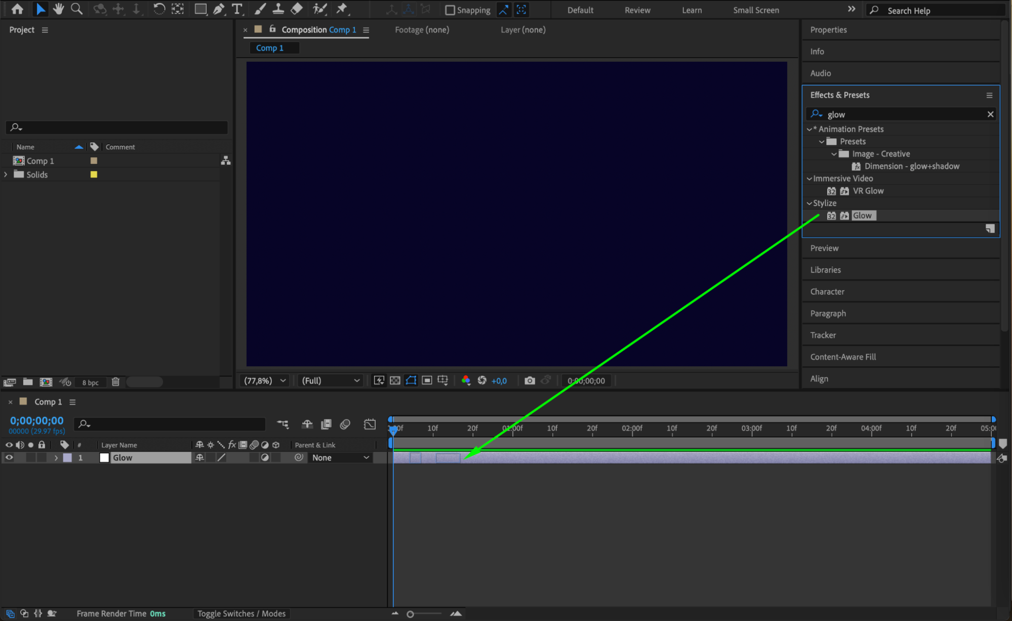Click Toggle Switches / Modes button
The image size is (1012, 621).
coord(241,613)
